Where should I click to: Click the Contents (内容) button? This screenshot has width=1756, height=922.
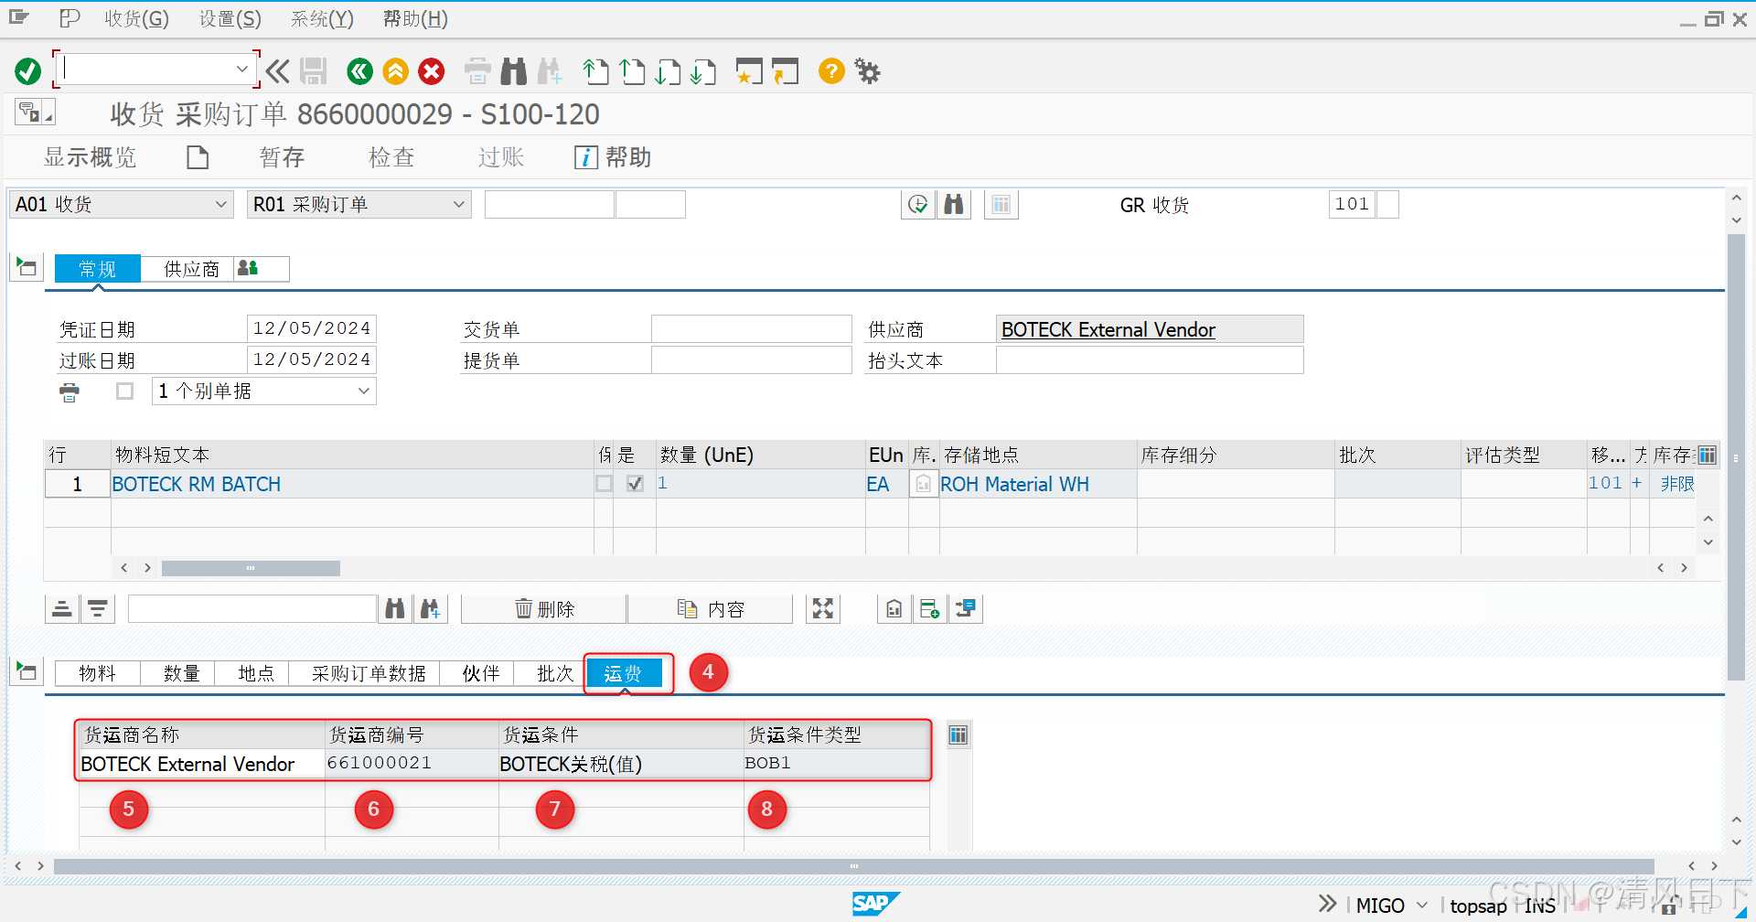pyautogui.click(x=711, y=609)
